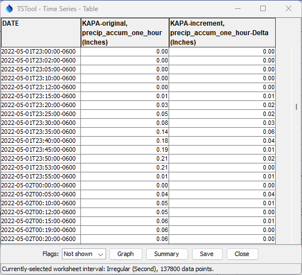The image size is (302, 275).
Task: Select date cell 2022-05-01T23:12:00-0600
Action: [x=41, y=87]
